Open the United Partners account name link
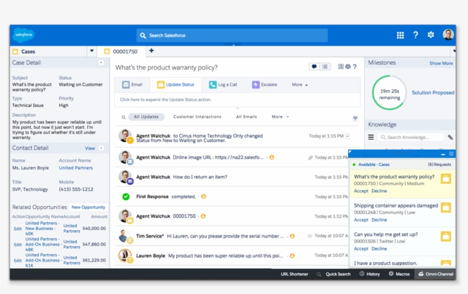 [76, 168]
